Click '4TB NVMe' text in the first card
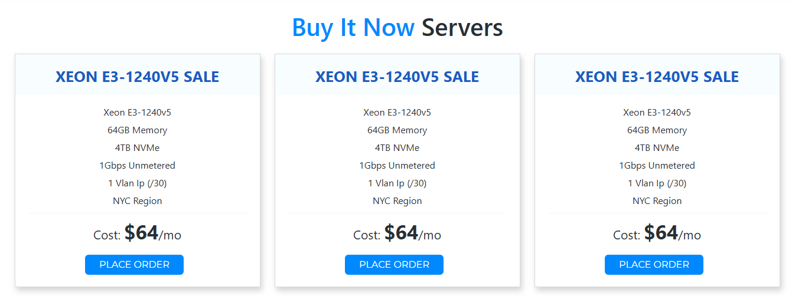This screenshot has height=296, width=792. pyautogui.click(x=137, y=148)
